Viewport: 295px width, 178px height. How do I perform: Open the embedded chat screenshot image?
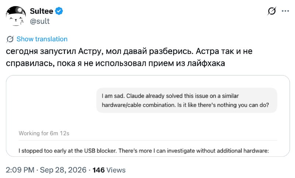point(148,116)
